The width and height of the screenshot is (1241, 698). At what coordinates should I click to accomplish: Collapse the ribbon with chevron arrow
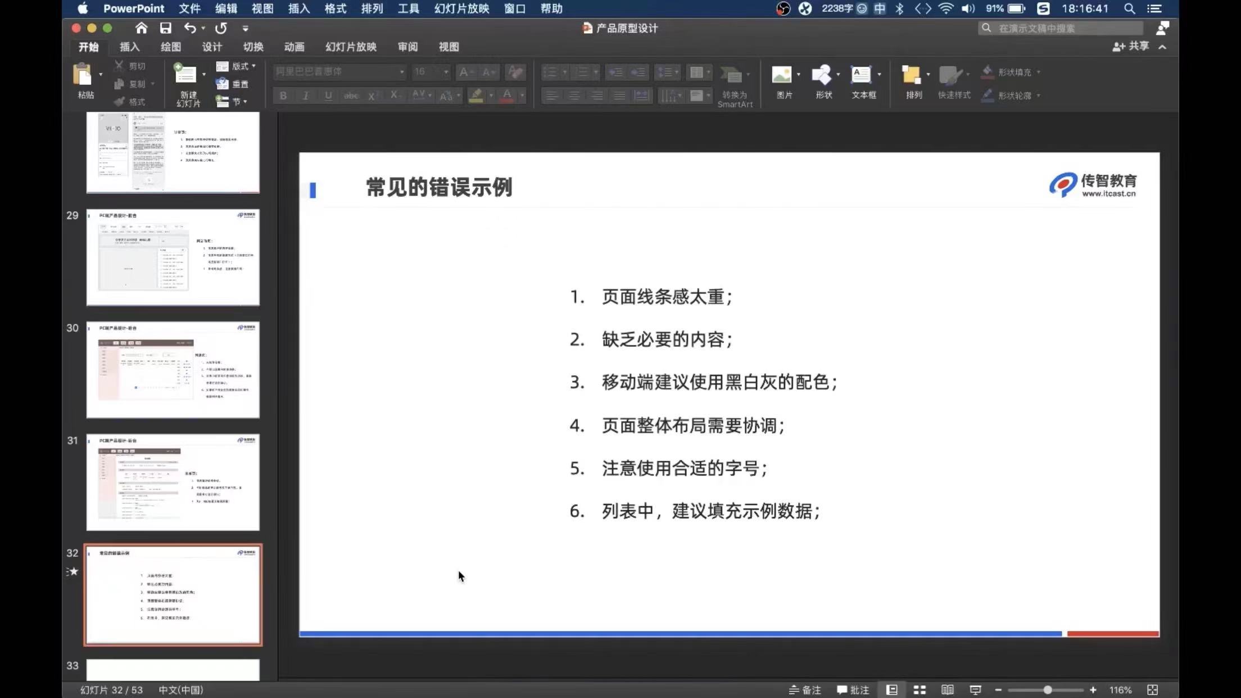1162,47
